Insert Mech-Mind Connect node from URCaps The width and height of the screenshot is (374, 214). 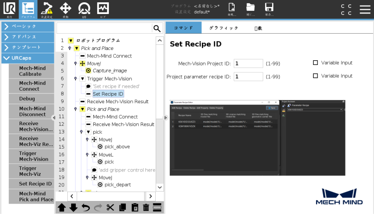click(31, 86)
